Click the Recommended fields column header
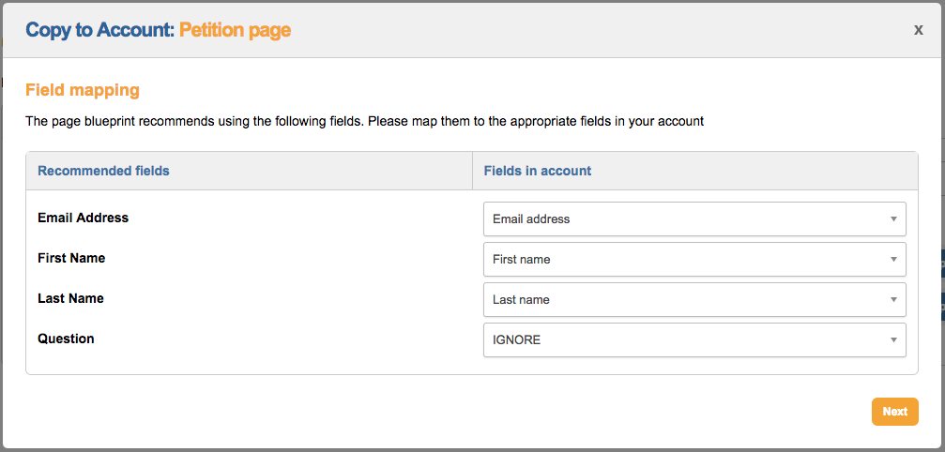This screenshot has height=452, width=945. (103, 171)
